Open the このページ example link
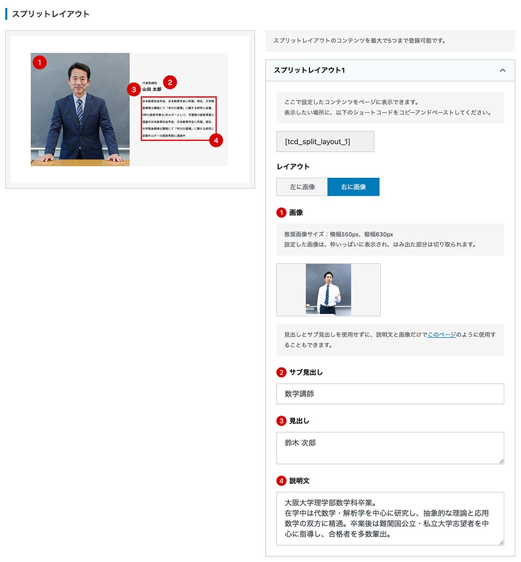The width and height of the screenshot is (521, 562). point(441,335)
